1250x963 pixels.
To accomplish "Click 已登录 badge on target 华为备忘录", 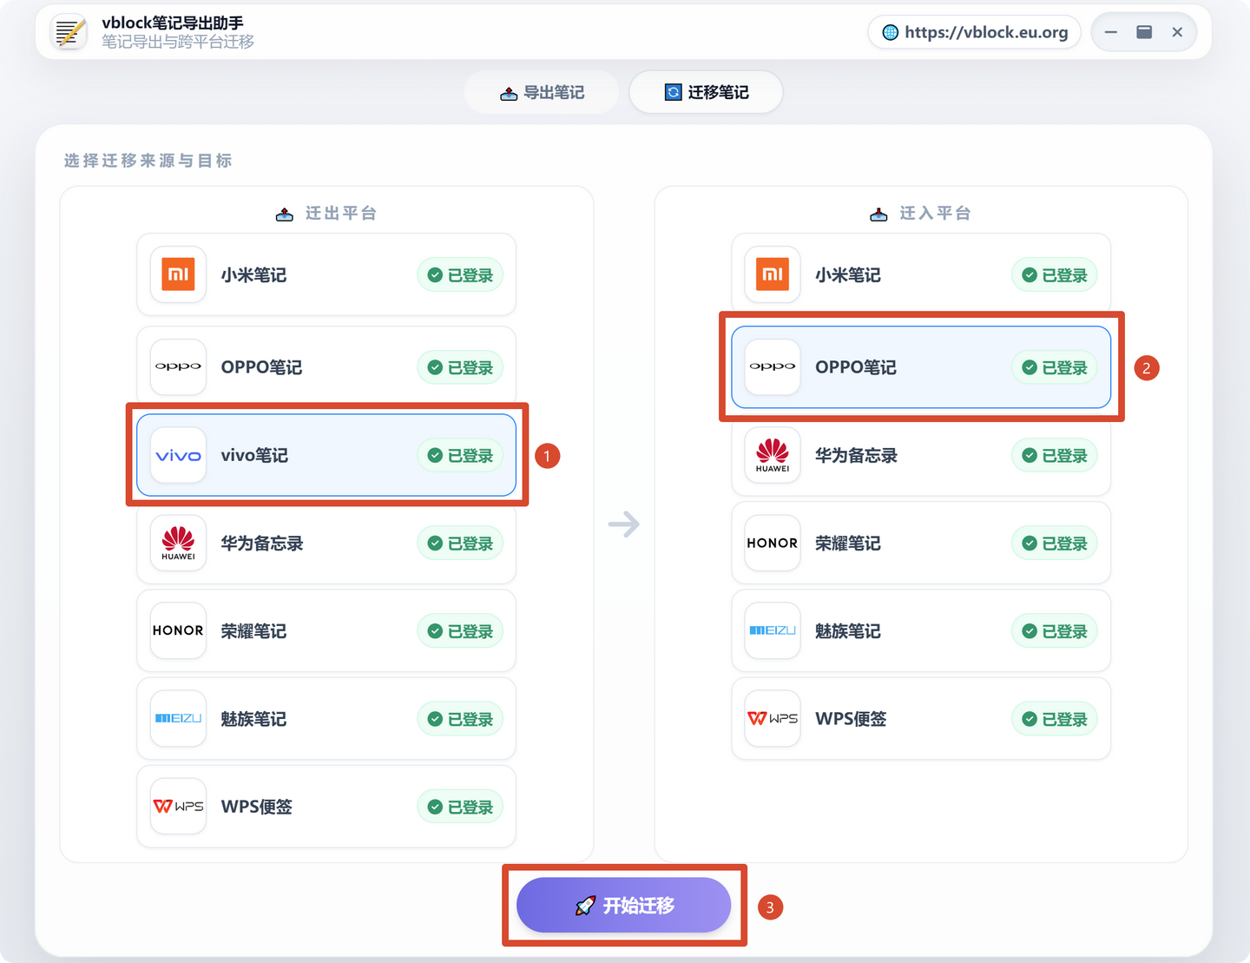I will pos(1055,456).
